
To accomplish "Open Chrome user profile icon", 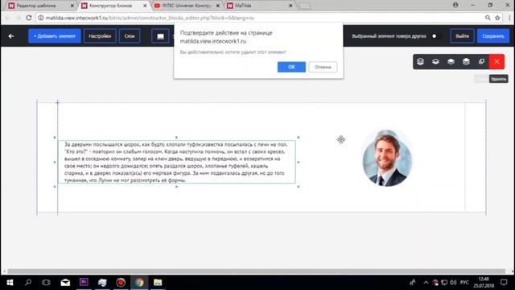I will pos(455,5).
